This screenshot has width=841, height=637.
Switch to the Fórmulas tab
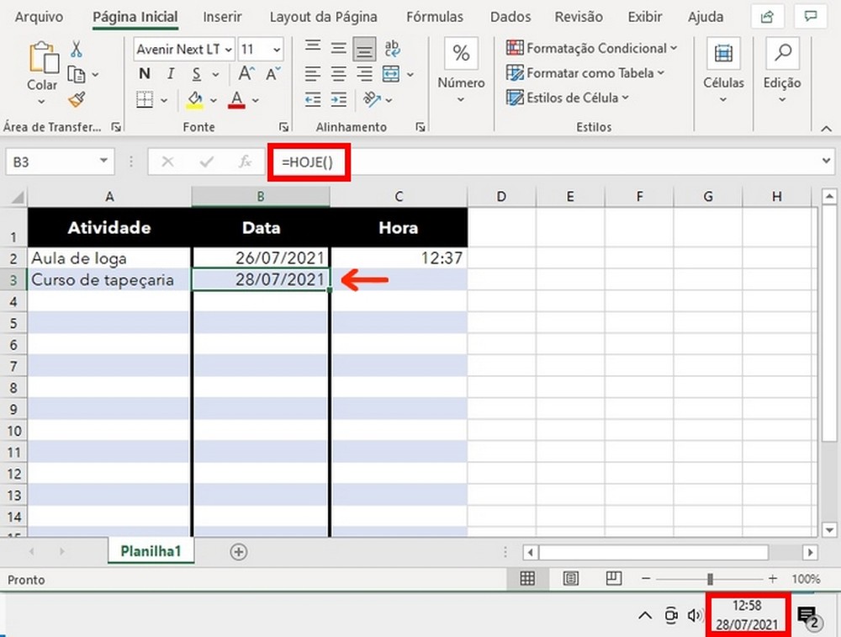(x=434, y=17)
